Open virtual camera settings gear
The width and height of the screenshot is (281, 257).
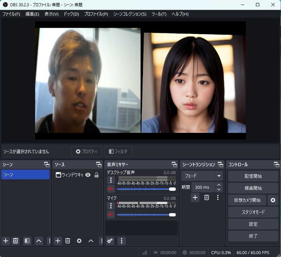273,200
